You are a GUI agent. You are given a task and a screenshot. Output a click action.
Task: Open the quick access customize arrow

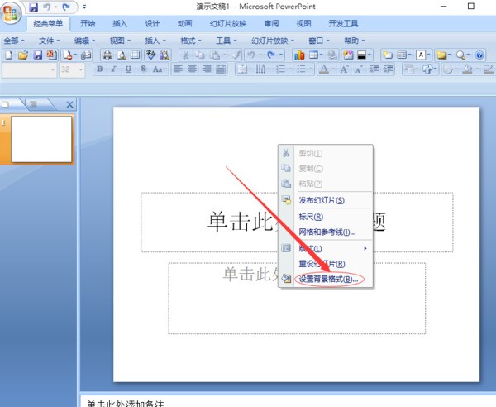tap(84, 7)
